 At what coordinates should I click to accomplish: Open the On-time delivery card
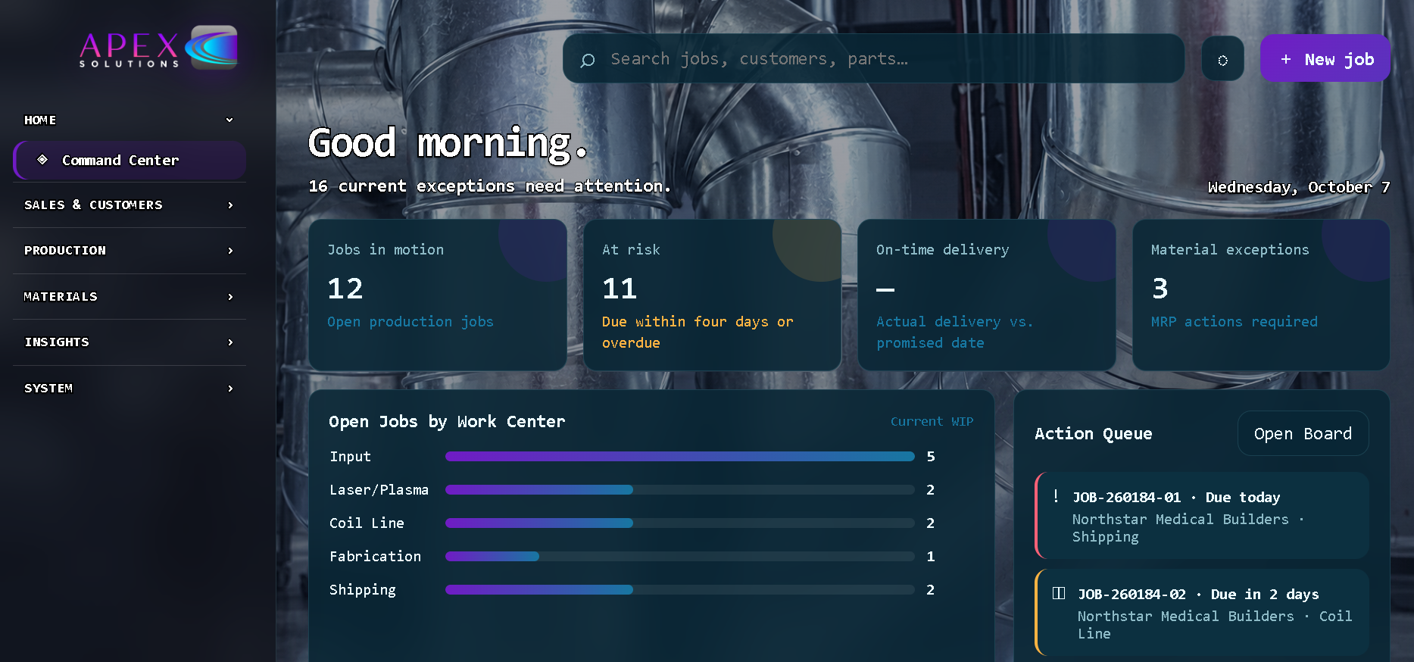(x=986, y=295)
